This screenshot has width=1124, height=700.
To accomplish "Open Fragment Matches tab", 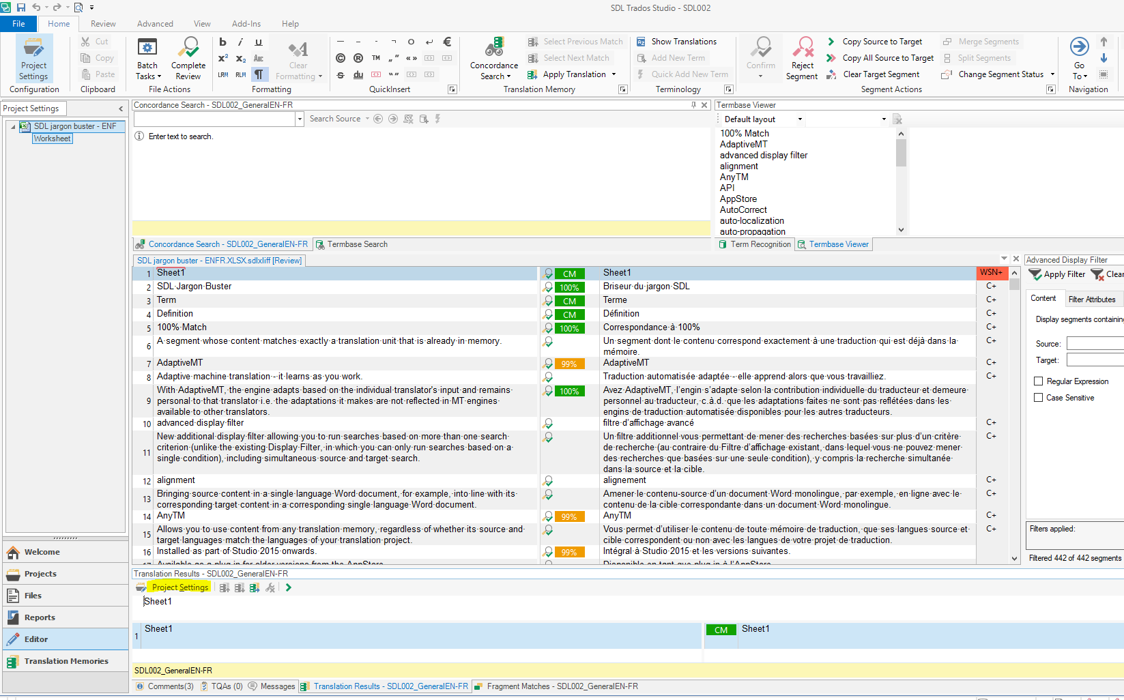I will [x=556, y=686].
